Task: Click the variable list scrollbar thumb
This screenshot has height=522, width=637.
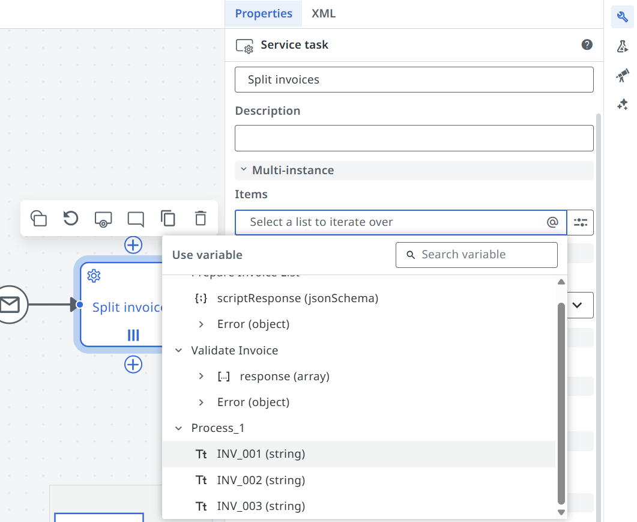Action: coord(561,403)
